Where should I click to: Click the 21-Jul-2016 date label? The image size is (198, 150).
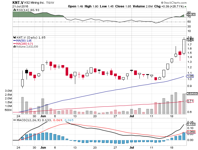coord(20,6)
